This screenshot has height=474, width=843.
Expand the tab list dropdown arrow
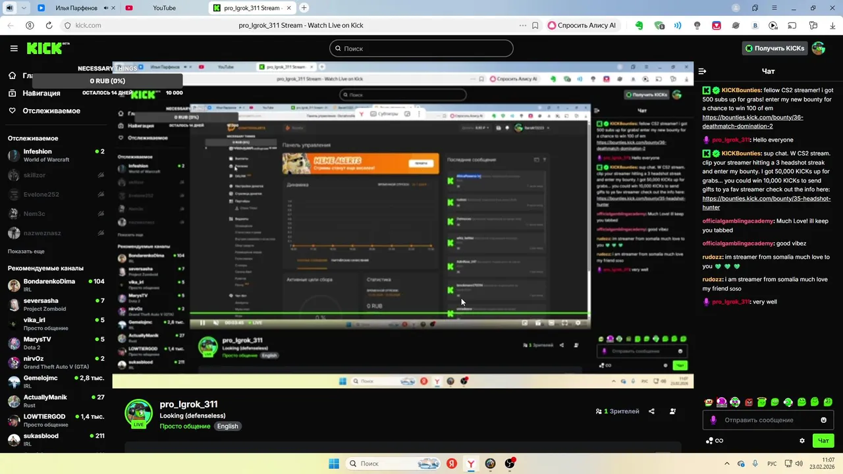[x=24, y=8]
